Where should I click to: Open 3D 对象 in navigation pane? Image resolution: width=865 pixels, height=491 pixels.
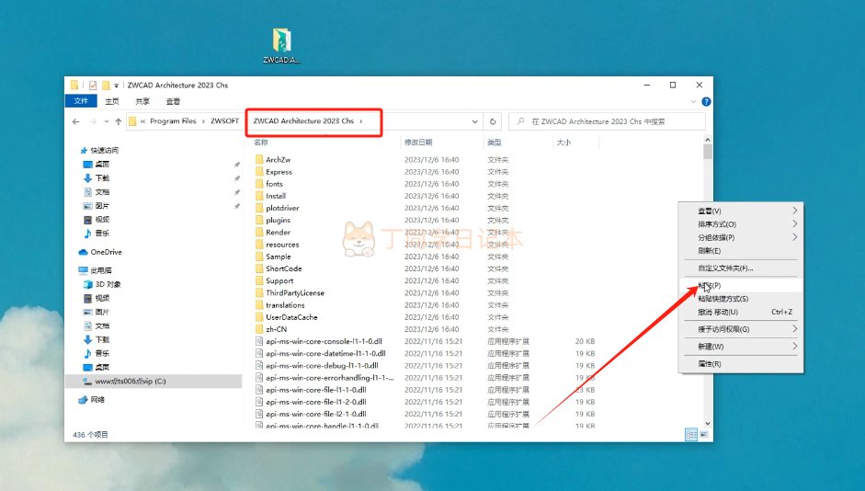click(107, 285)
